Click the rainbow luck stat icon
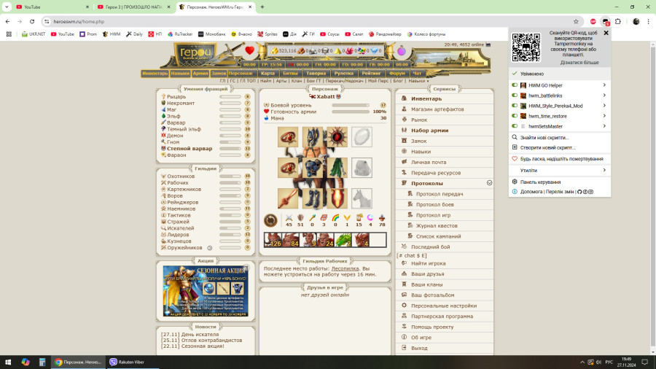 335,217
